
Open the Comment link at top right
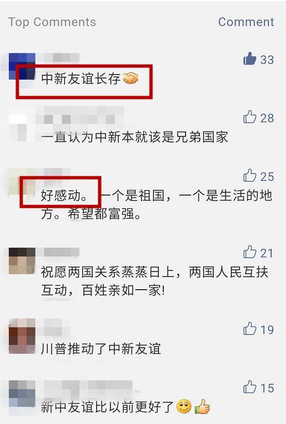tap(246, 22)
